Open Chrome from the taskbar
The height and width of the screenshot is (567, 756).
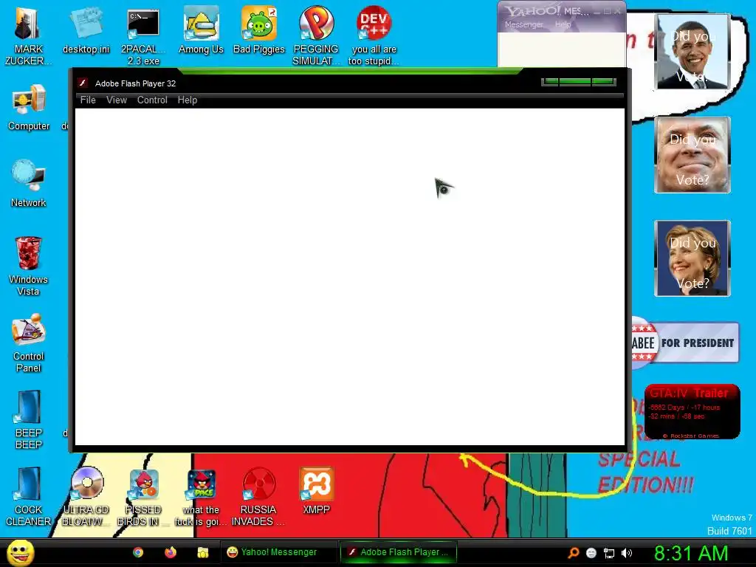coord(138,552)
